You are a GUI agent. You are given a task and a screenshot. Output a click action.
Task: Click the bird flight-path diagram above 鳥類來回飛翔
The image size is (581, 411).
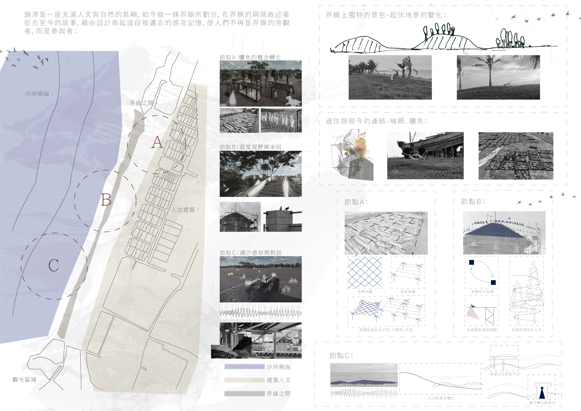pos(482,272)
